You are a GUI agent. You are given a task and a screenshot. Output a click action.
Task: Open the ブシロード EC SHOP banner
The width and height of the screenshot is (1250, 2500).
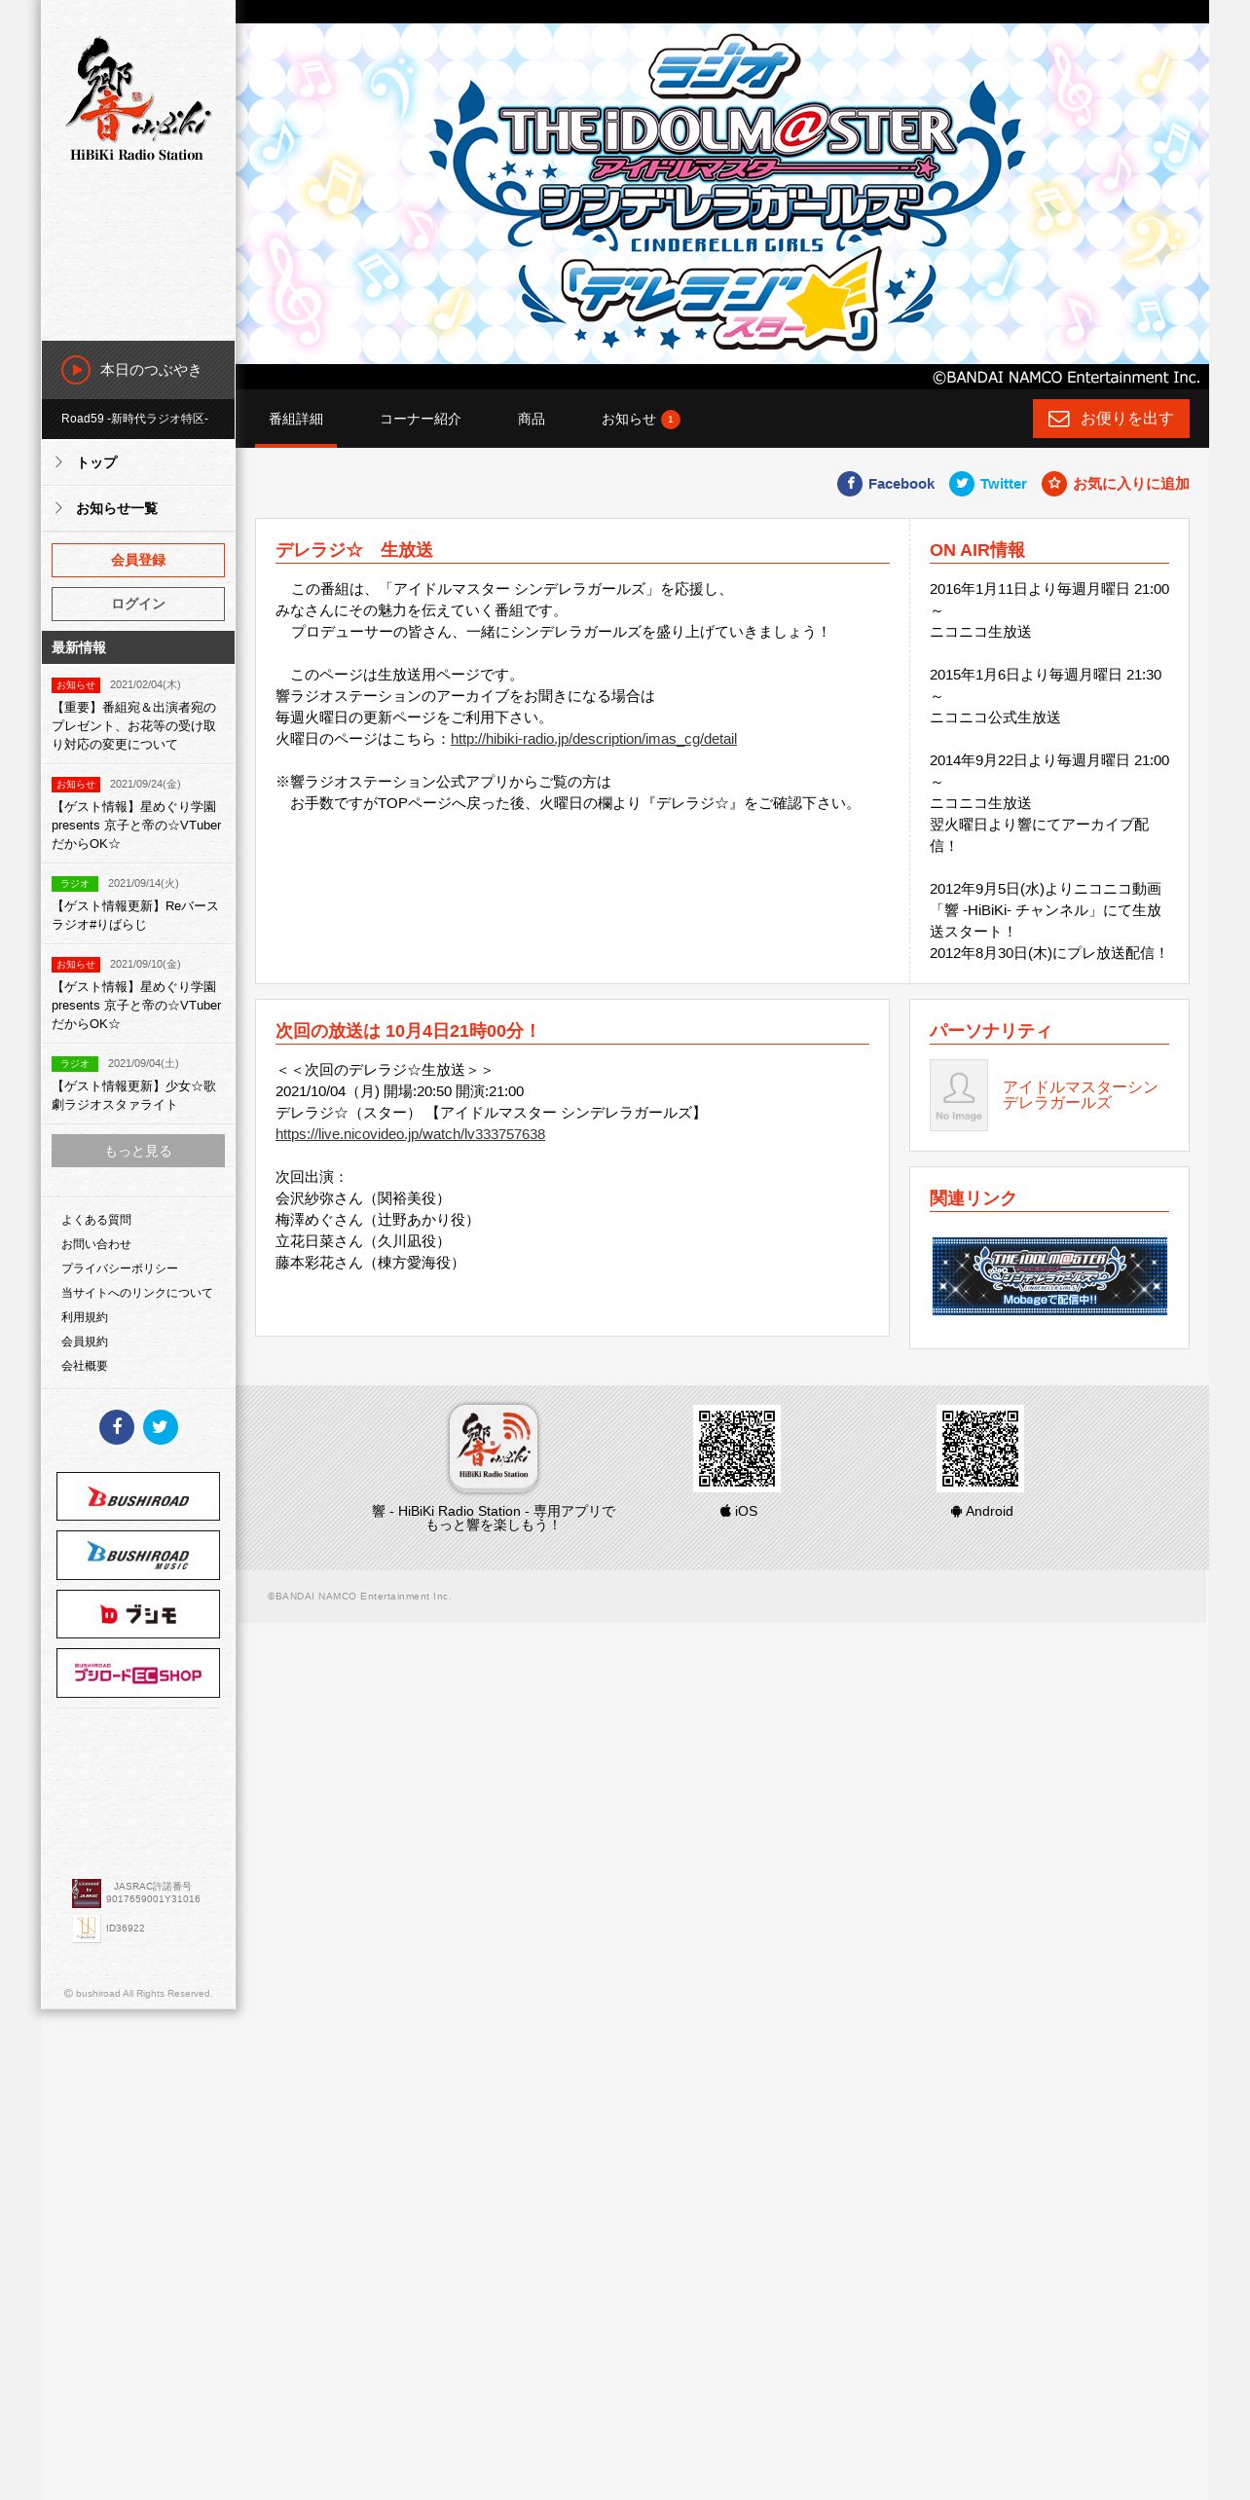pos(138,1673)
